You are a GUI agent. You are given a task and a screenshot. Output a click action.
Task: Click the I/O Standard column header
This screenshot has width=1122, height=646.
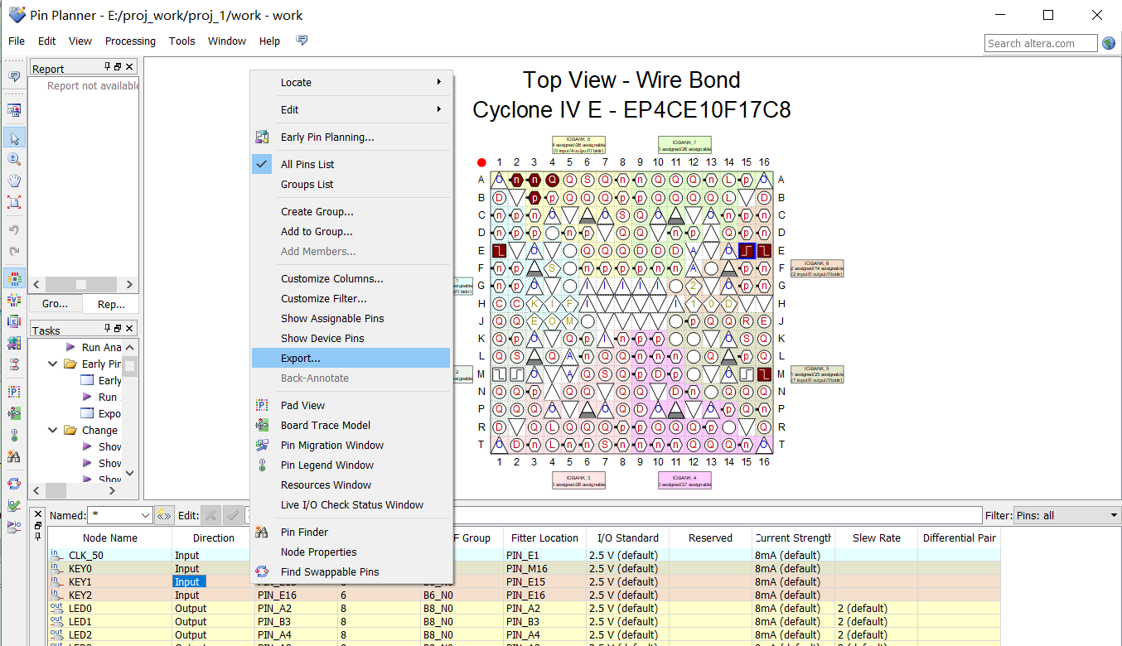point(626,538)
